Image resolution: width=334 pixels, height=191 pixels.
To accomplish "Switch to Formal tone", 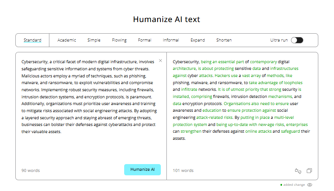I will click(145, 40).
